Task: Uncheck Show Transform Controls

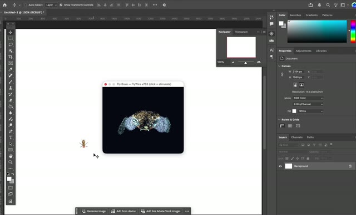Action: [x=61, y=5]
